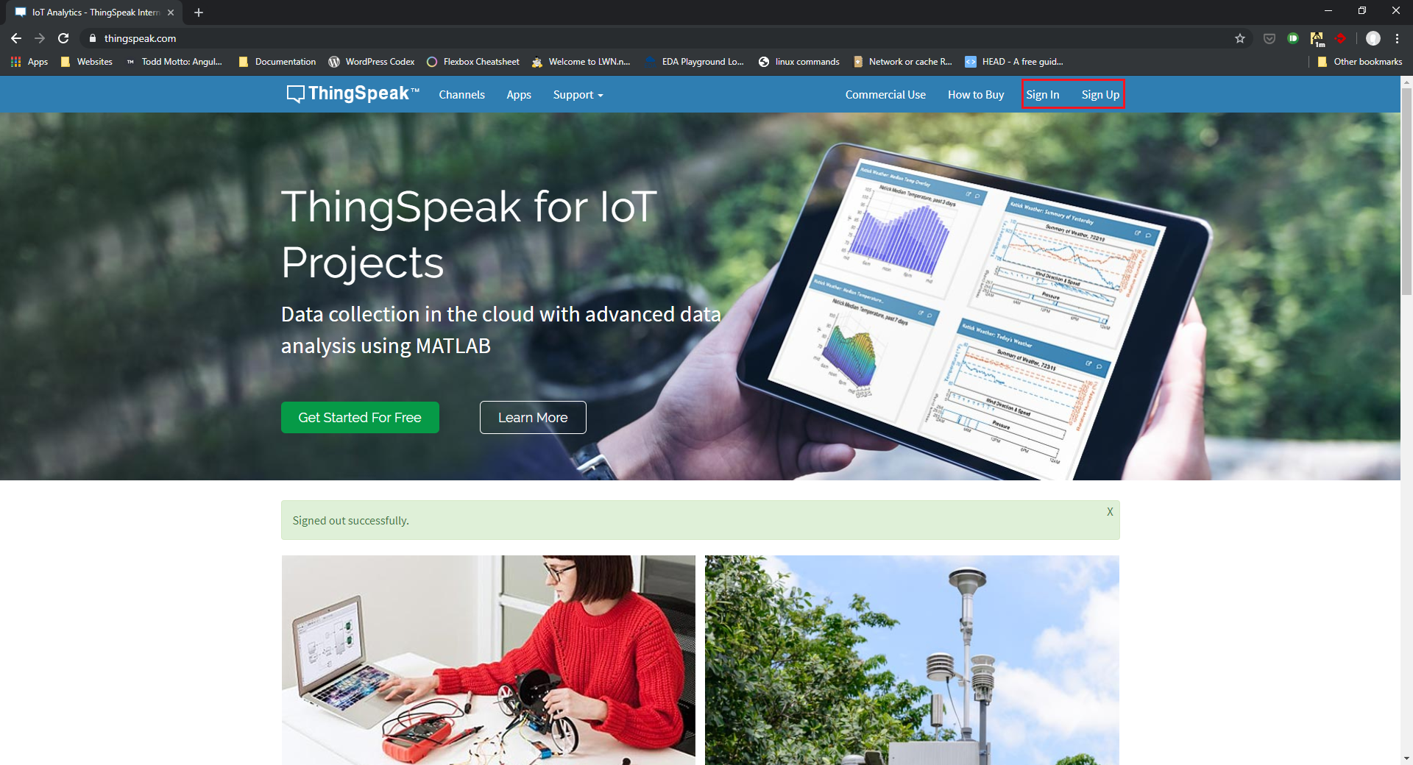
Task: Expand the Support dropdown menu
Action: tap(578, 95)
